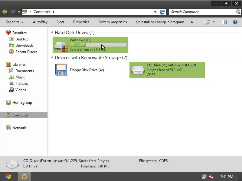
Task: Click the Recent Places clock icon
Action: pyautogui.click(x=11, y=52)
